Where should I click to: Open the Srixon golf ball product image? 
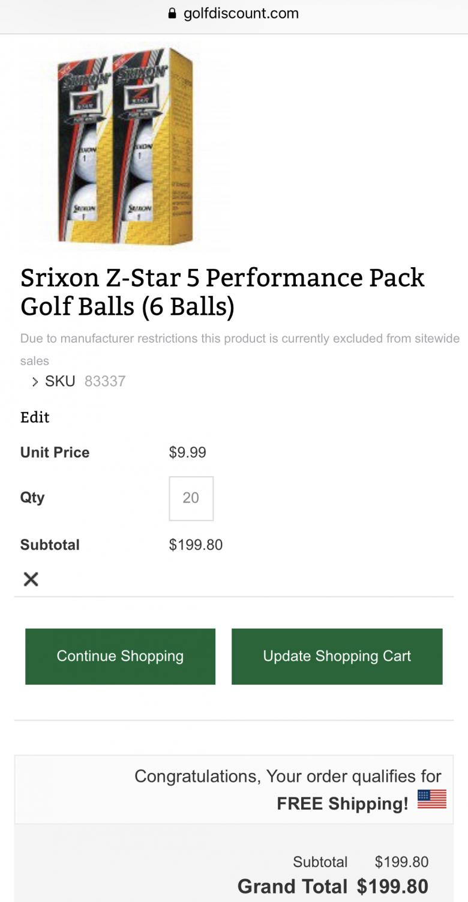[125, 146]
